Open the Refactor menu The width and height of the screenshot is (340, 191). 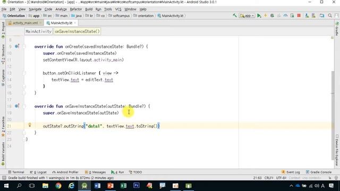(x=75, y=9)
